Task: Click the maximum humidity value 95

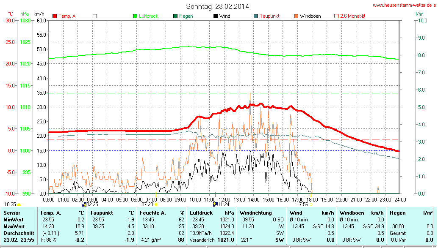Action: (x=182, y=226)
